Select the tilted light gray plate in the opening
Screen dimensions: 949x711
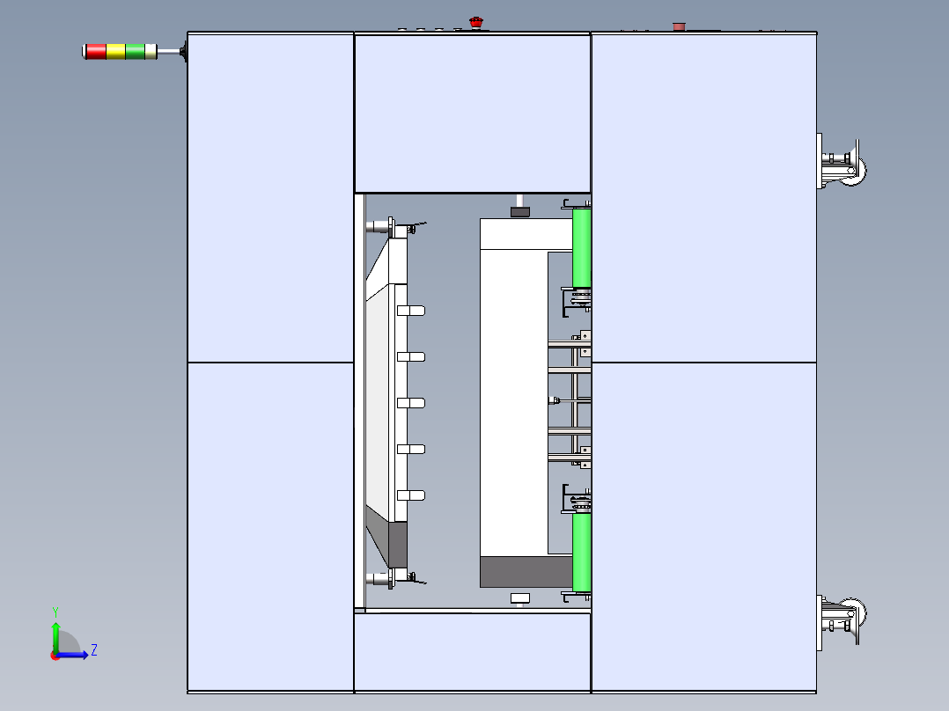tap(377, 402)
